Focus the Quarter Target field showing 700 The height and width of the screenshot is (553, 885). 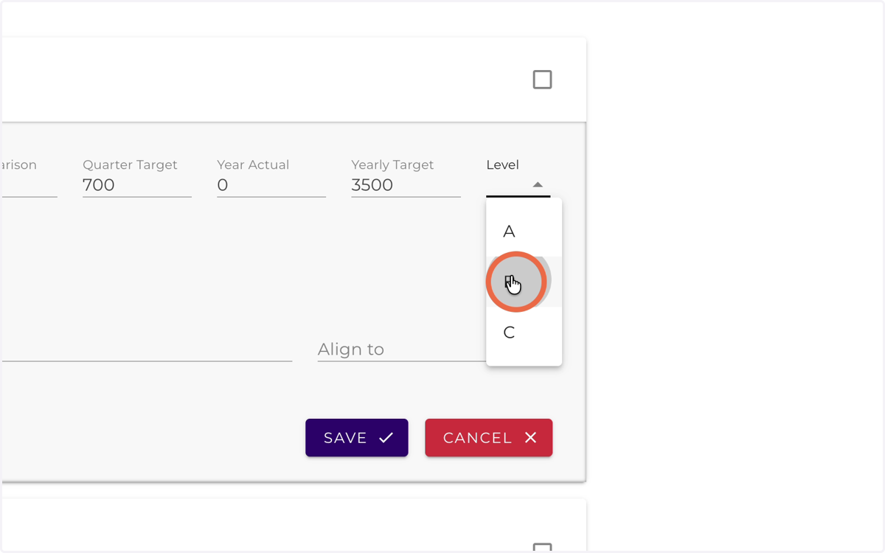coord(137,185)
